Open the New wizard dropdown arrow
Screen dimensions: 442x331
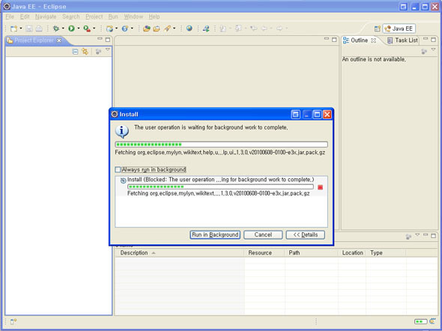click(21, 28)
